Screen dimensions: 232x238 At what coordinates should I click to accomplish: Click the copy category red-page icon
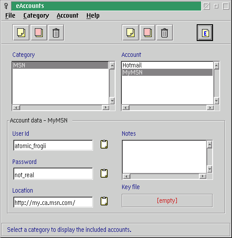click(x=39, y=33)
